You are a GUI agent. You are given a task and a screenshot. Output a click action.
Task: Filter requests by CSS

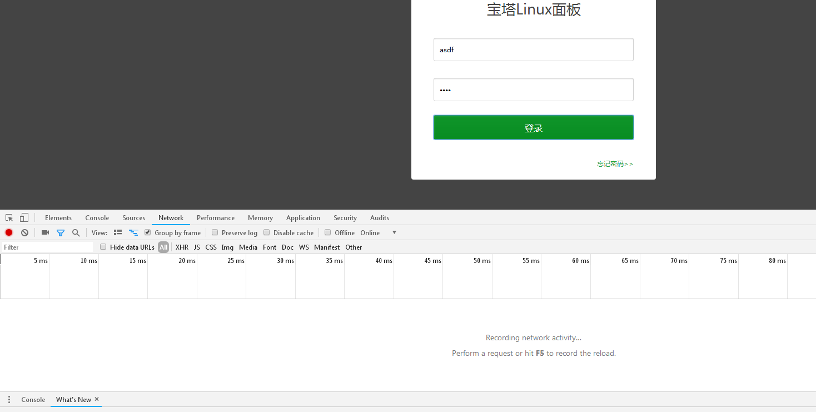click(211, 247)
